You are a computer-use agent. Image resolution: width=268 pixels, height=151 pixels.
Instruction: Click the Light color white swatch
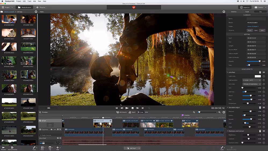(258, 76)
